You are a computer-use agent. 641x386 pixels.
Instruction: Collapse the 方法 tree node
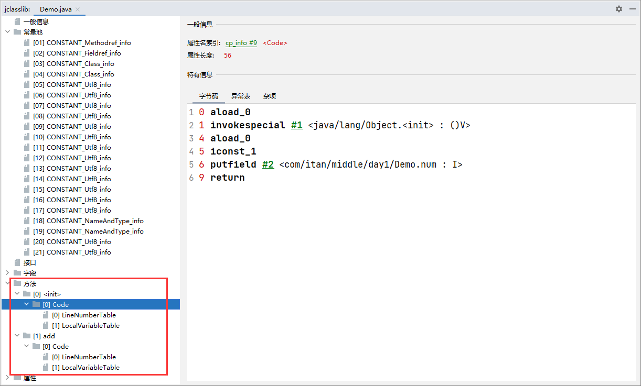[8, 283]
